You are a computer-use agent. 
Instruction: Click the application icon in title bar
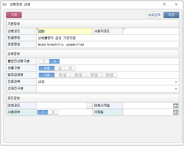point(4,4)
